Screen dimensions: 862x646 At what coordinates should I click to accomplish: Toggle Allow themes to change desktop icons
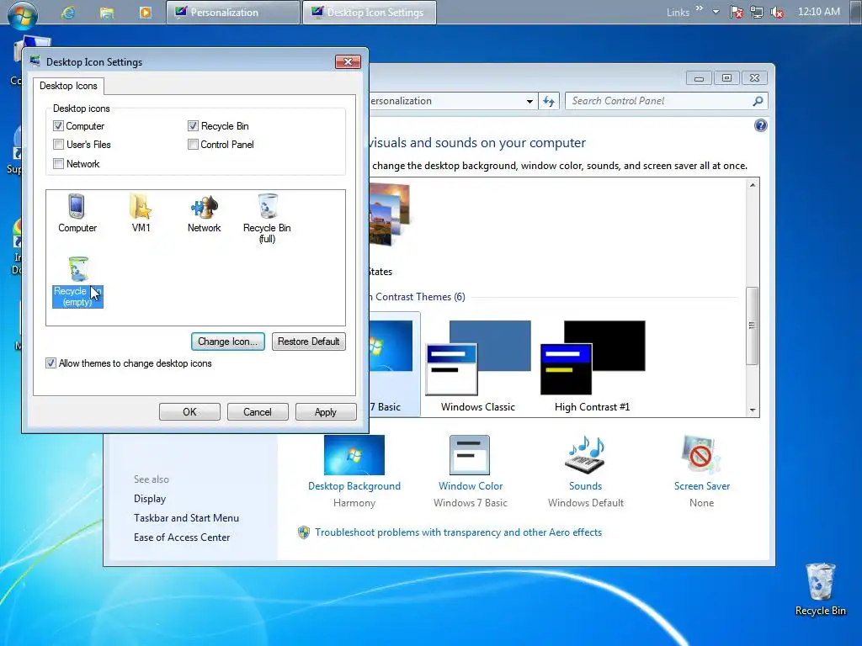click(x=51, y=363)
